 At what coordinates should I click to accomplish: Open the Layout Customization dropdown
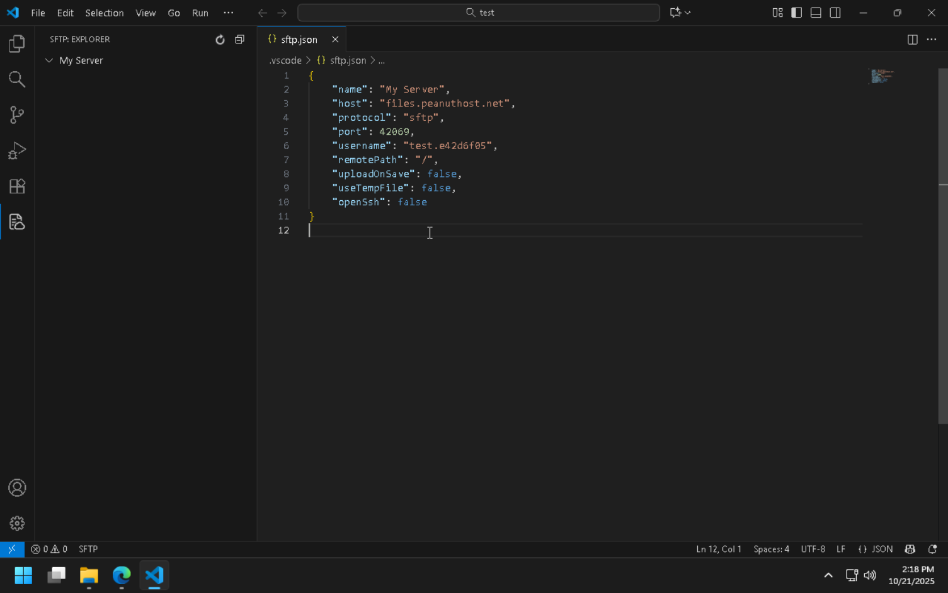point(777,13)
